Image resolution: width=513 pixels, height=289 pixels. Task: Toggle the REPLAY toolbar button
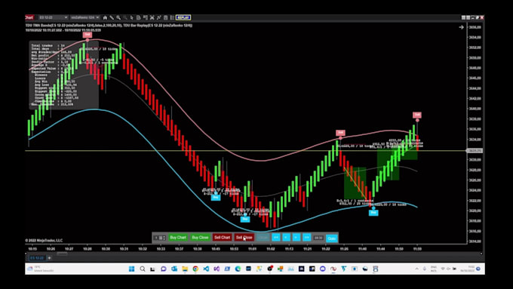pos(183,17)
